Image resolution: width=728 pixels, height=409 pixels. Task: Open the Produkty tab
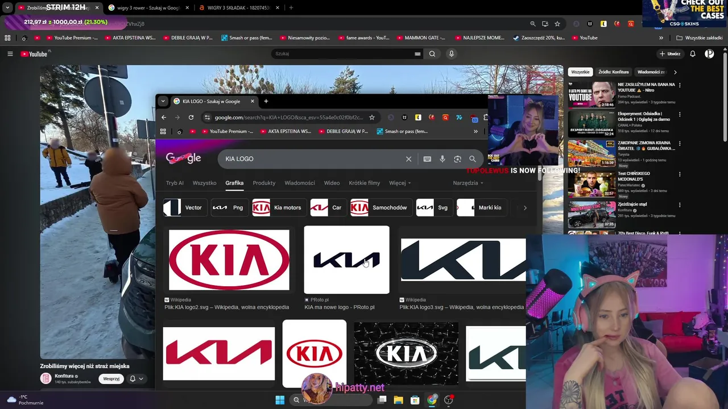point(264,183)
